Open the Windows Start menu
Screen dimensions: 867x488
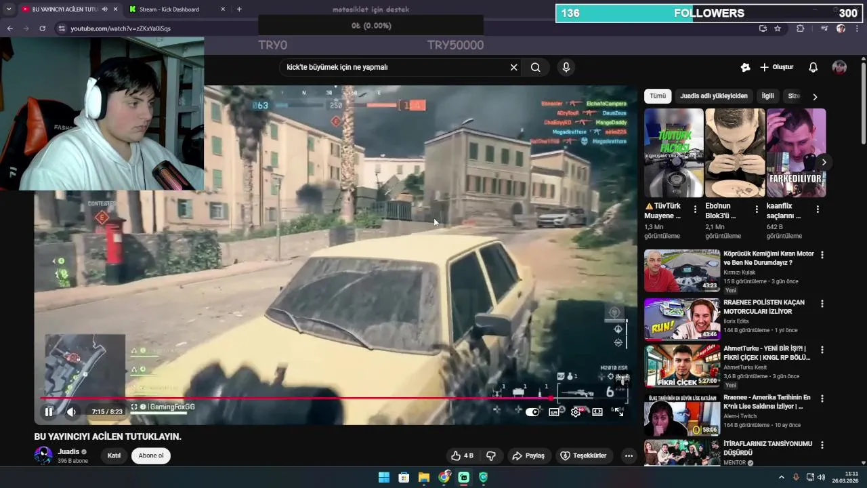(x=384, y=477)
